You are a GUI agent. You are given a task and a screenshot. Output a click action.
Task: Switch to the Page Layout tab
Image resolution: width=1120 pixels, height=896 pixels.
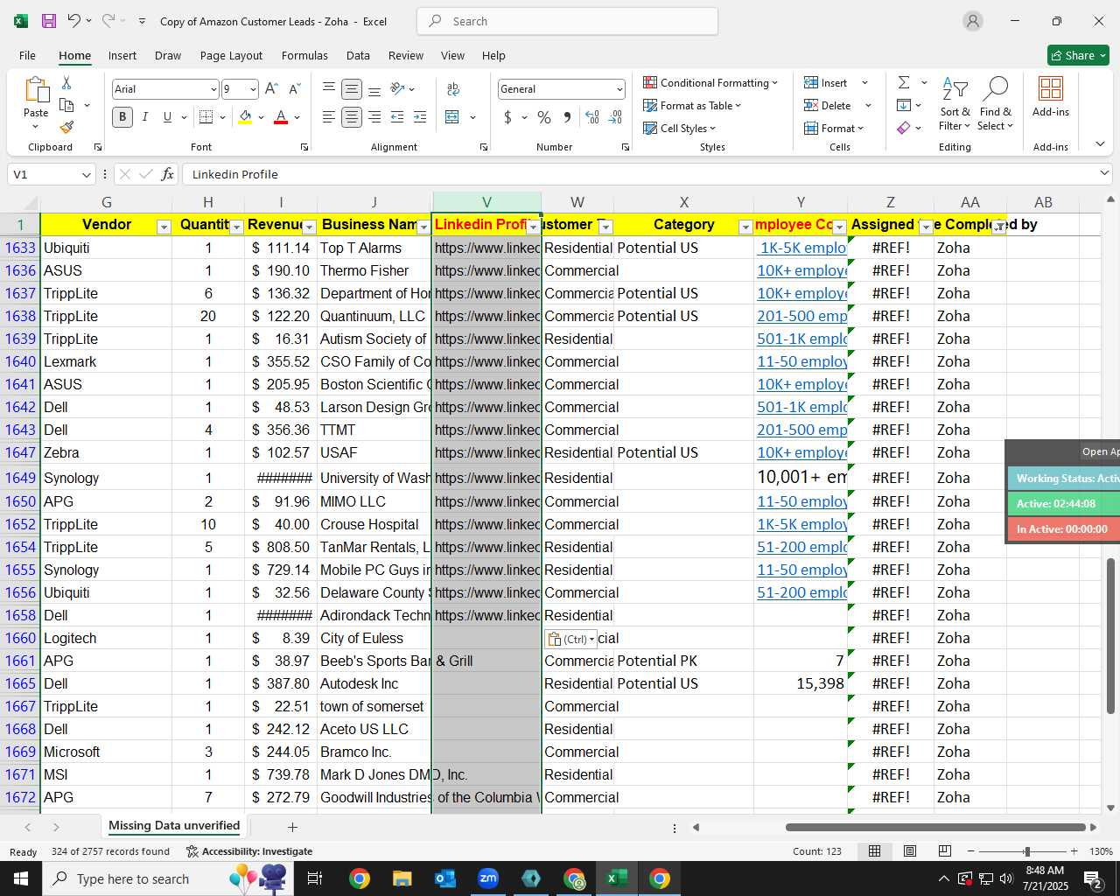click(x=231, y=55)
